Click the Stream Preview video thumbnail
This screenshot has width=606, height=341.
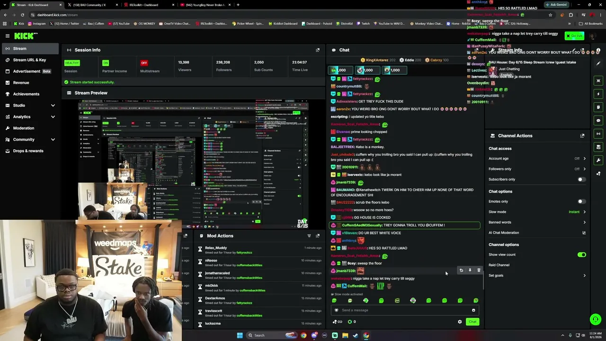193,164
